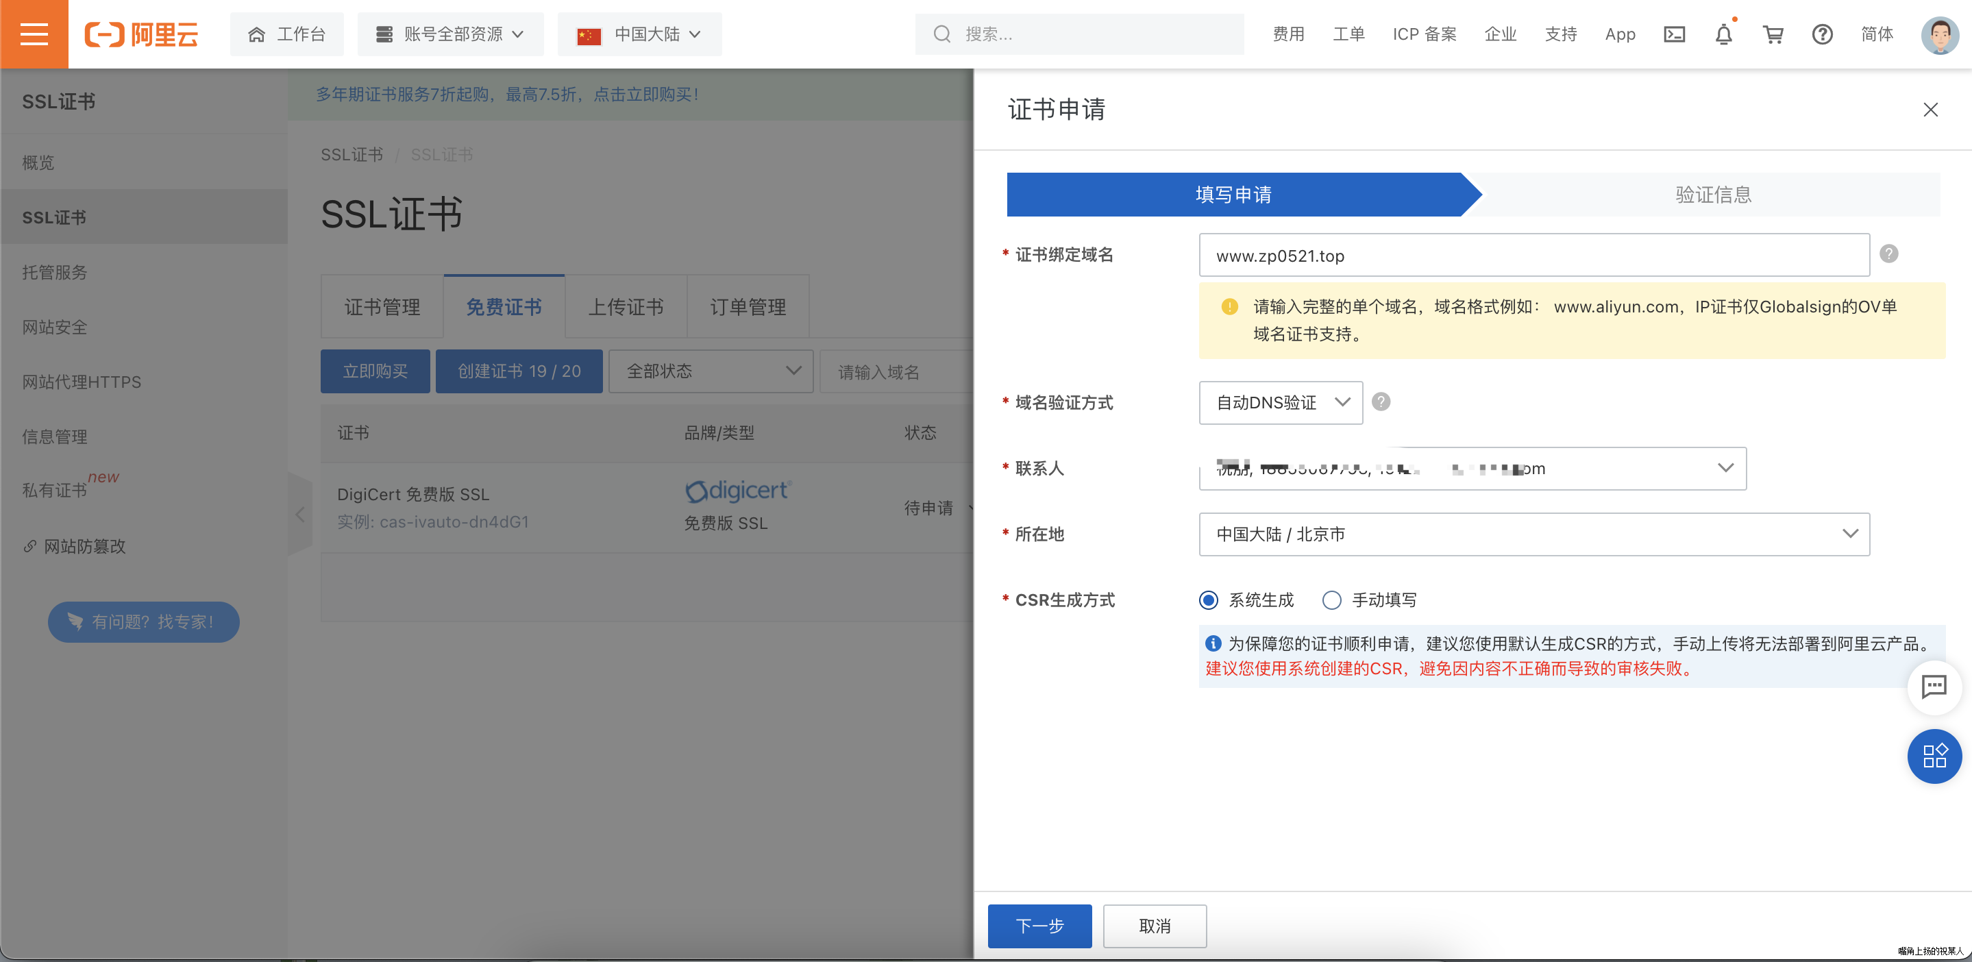Close the certificate application panel
The width and height of the screenshot is (1972, 962).
click(x=1931, y=110)
